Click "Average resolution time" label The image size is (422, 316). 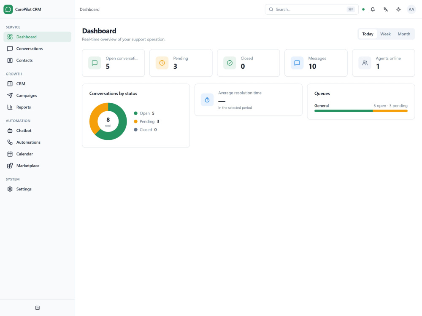(x=240, y=93)
